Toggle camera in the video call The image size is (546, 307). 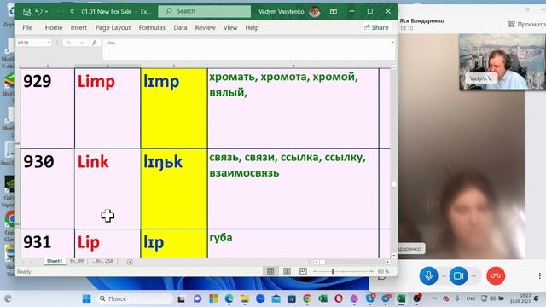458,275
